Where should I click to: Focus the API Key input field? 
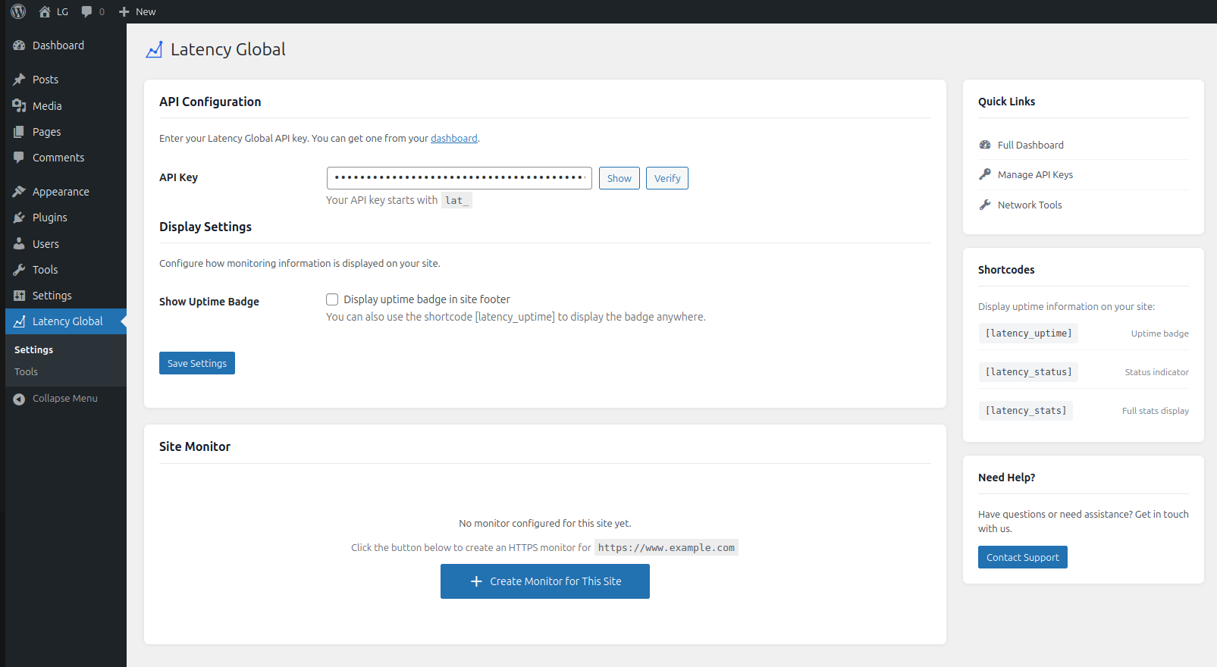[x=460, y=178]
